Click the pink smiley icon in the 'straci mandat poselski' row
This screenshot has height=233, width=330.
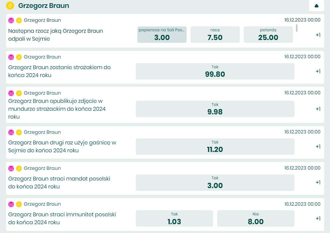tap(11, 168)
